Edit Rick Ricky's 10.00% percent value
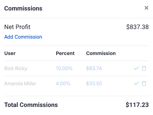153x115 pixels. pos(64,68)
